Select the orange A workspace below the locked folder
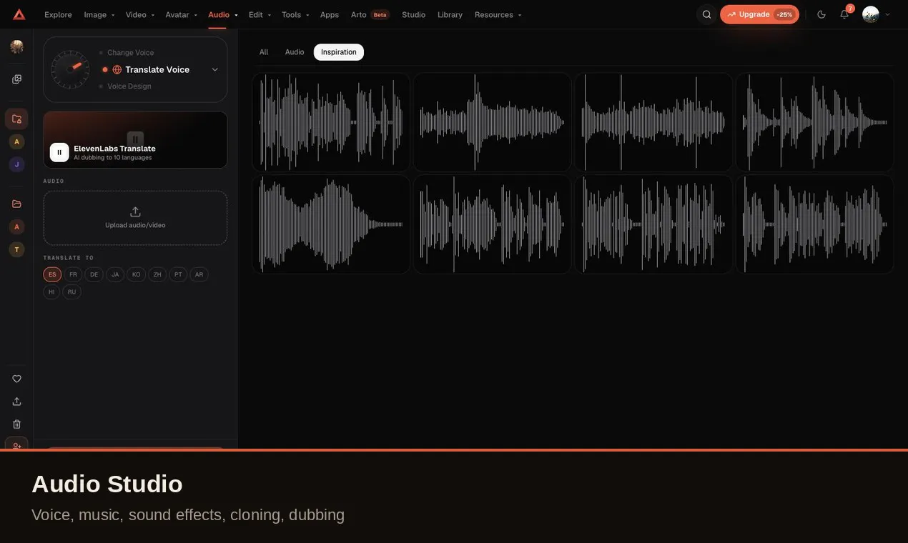Image resolution: width=908 pixels, height=543 pixels. point(16,141)
